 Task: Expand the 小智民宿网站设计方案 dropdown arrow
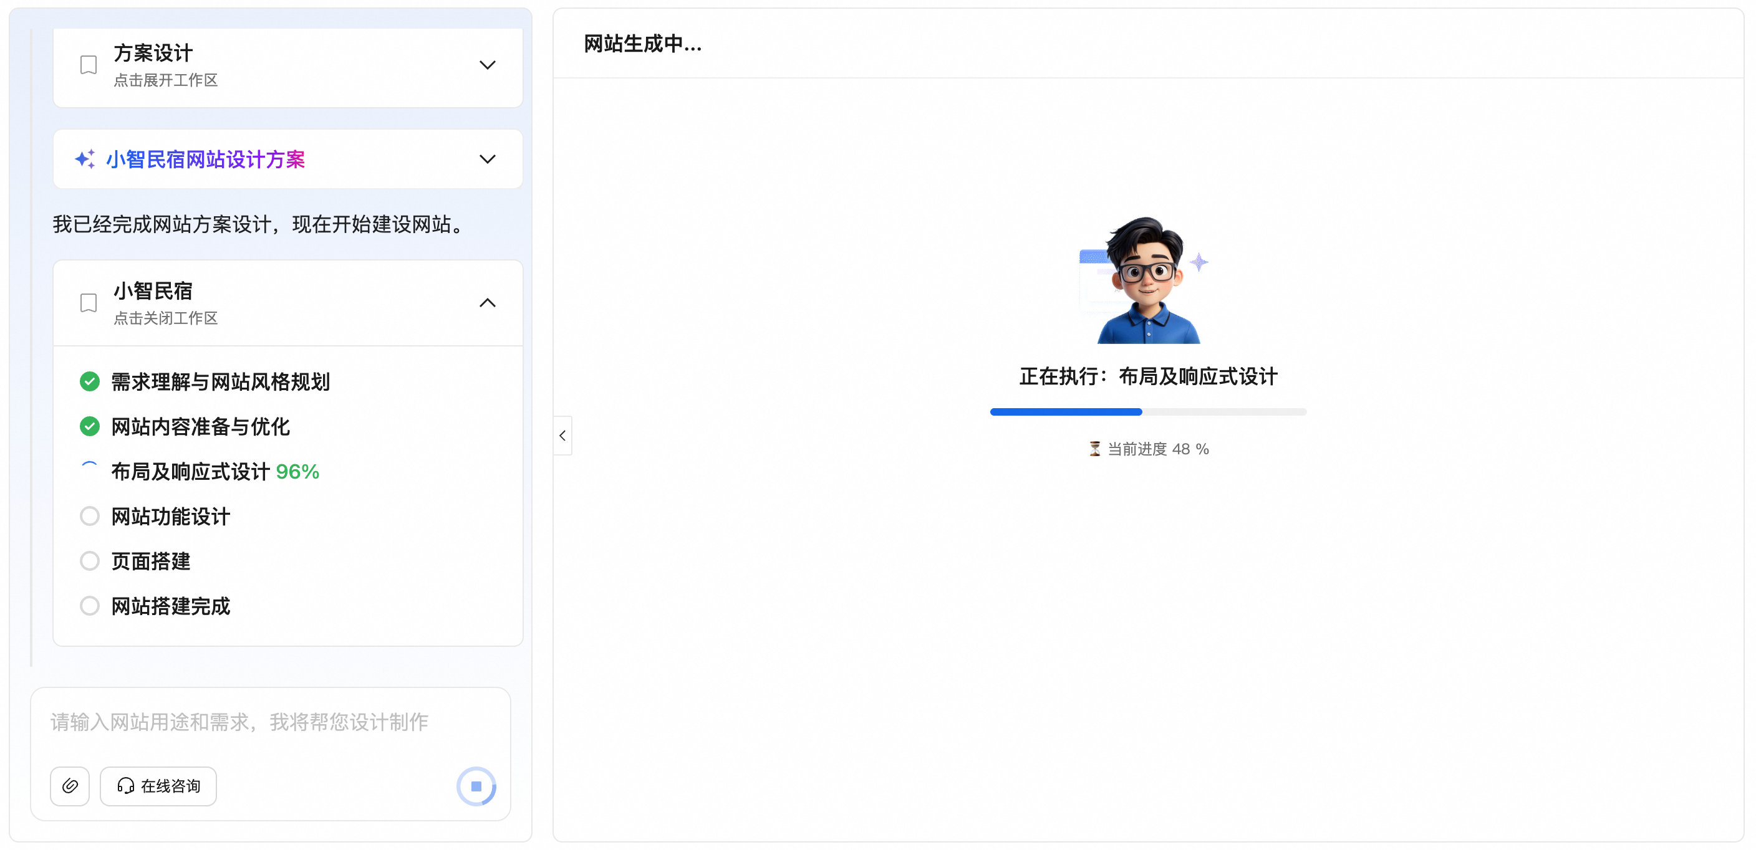click(x=487, y=160)
